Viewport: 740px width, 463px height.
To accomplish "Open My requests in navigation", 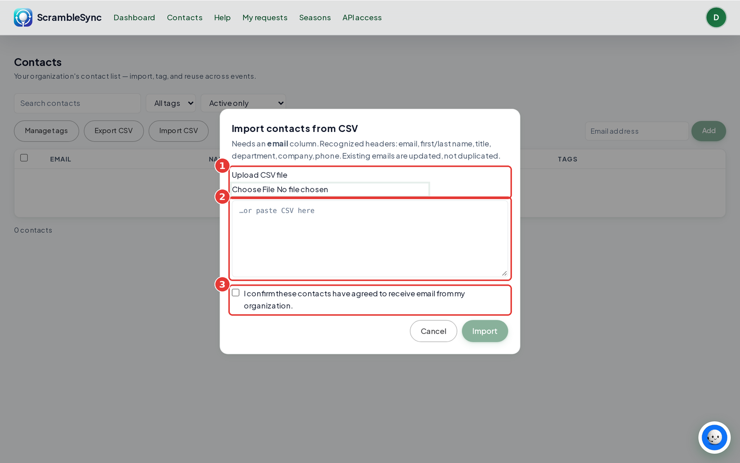I will click(x=265, y=18).
